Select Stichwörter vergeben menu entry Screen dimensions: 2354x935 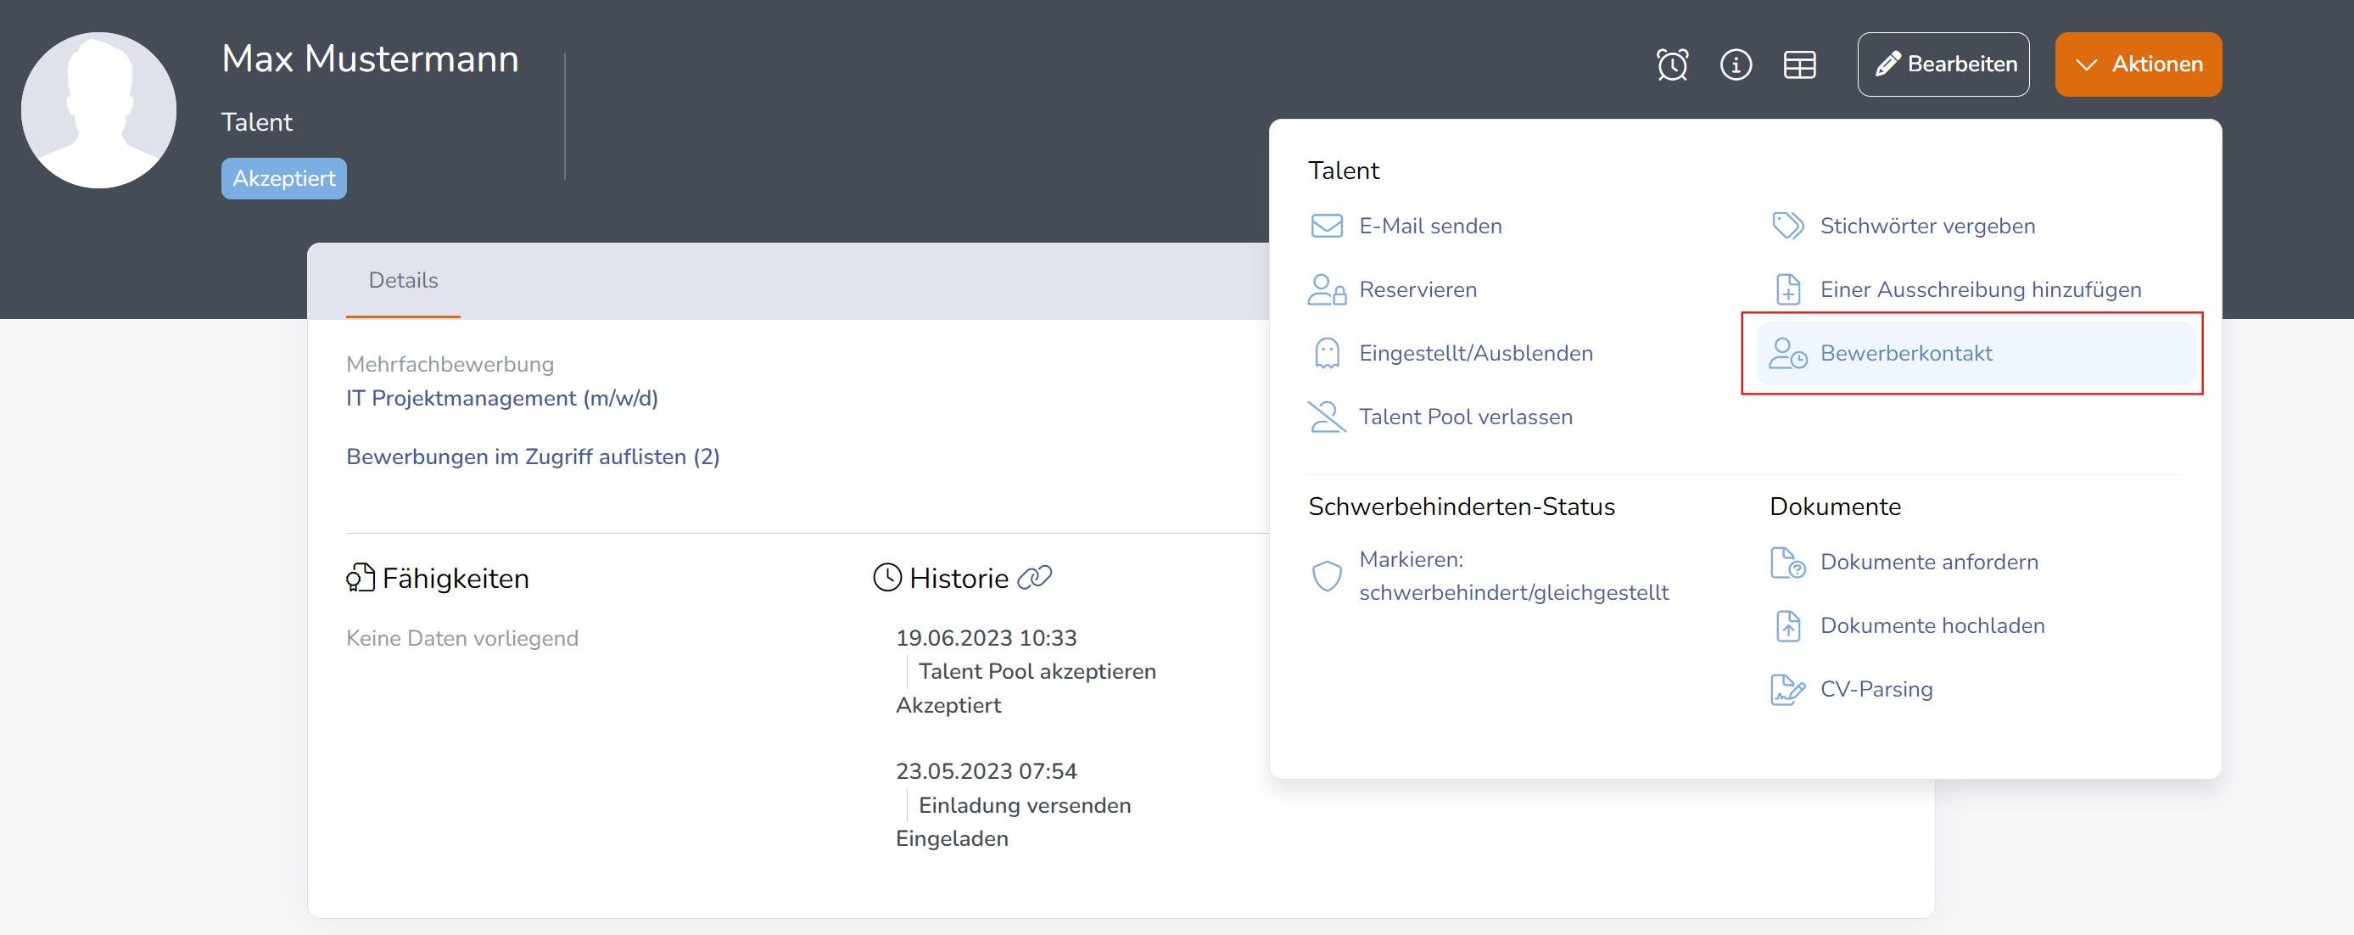pos(1927,226)
